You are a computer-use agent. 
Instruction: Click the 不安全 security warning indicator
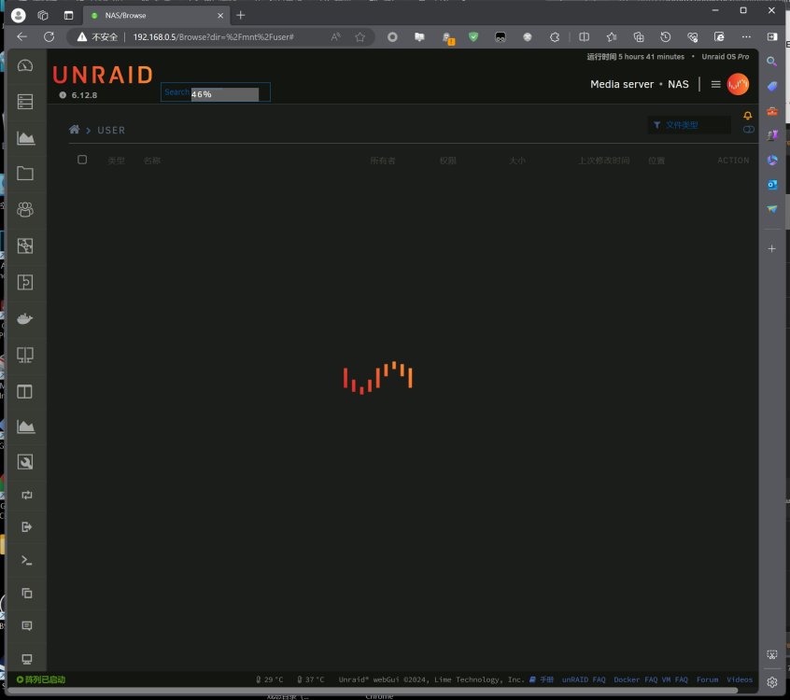tap(97, 36)
